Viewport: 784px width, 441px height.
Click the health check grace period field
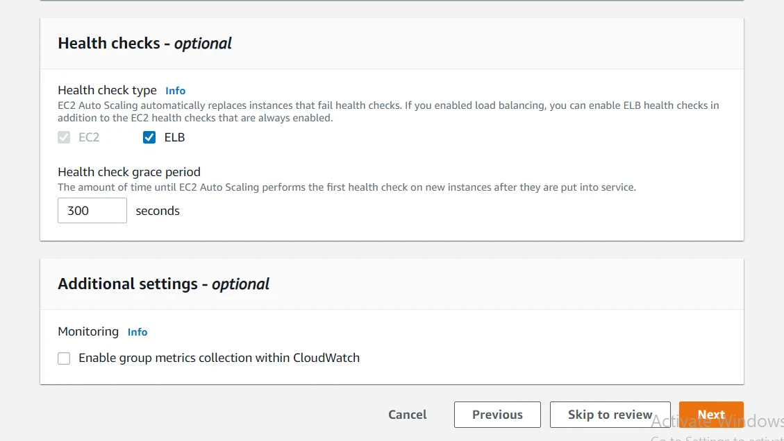pos(92,210)
